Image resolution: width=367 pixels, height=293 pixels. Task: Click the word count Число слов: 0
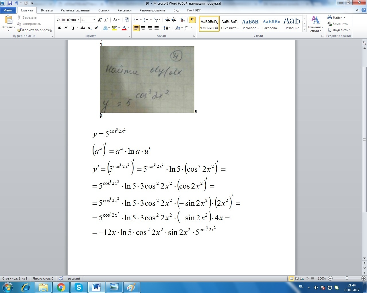[x=43, y=278]
